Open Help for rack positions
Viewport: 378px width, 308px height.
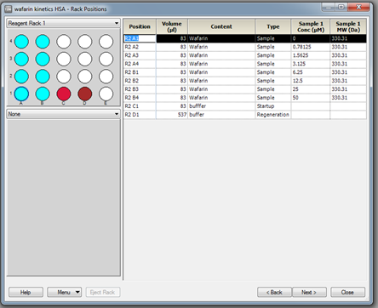26,292
